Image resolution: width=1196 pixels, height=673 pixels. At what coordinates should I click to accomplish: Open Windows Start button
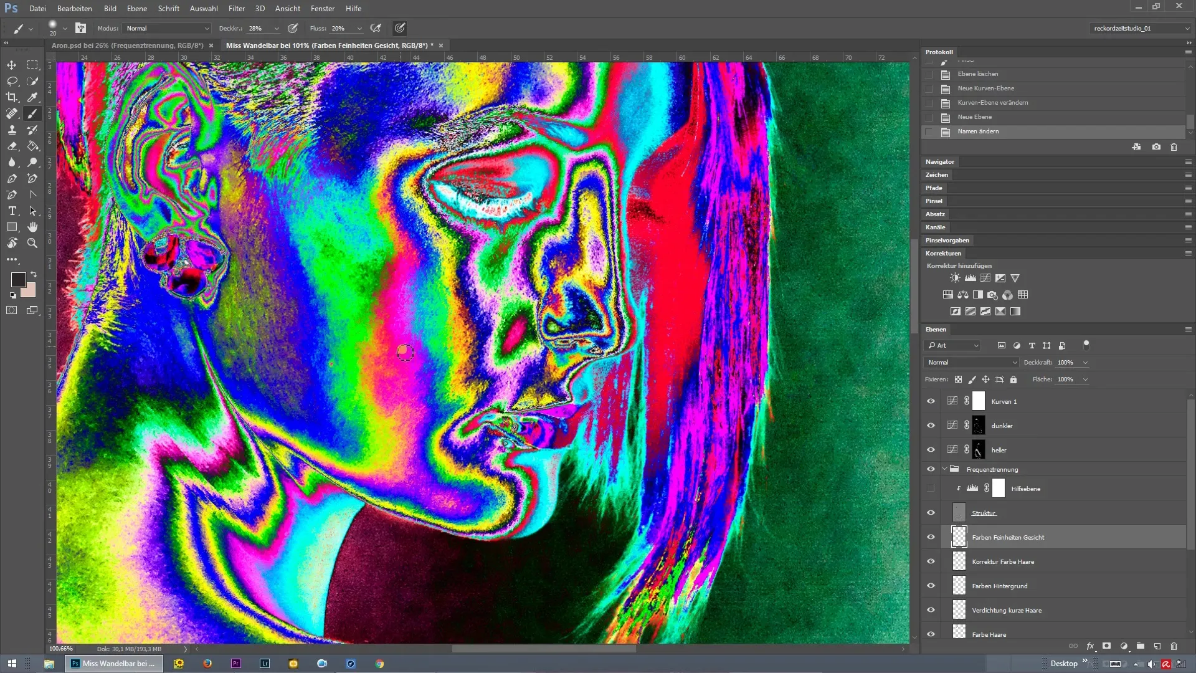click(x=12, y=664)
